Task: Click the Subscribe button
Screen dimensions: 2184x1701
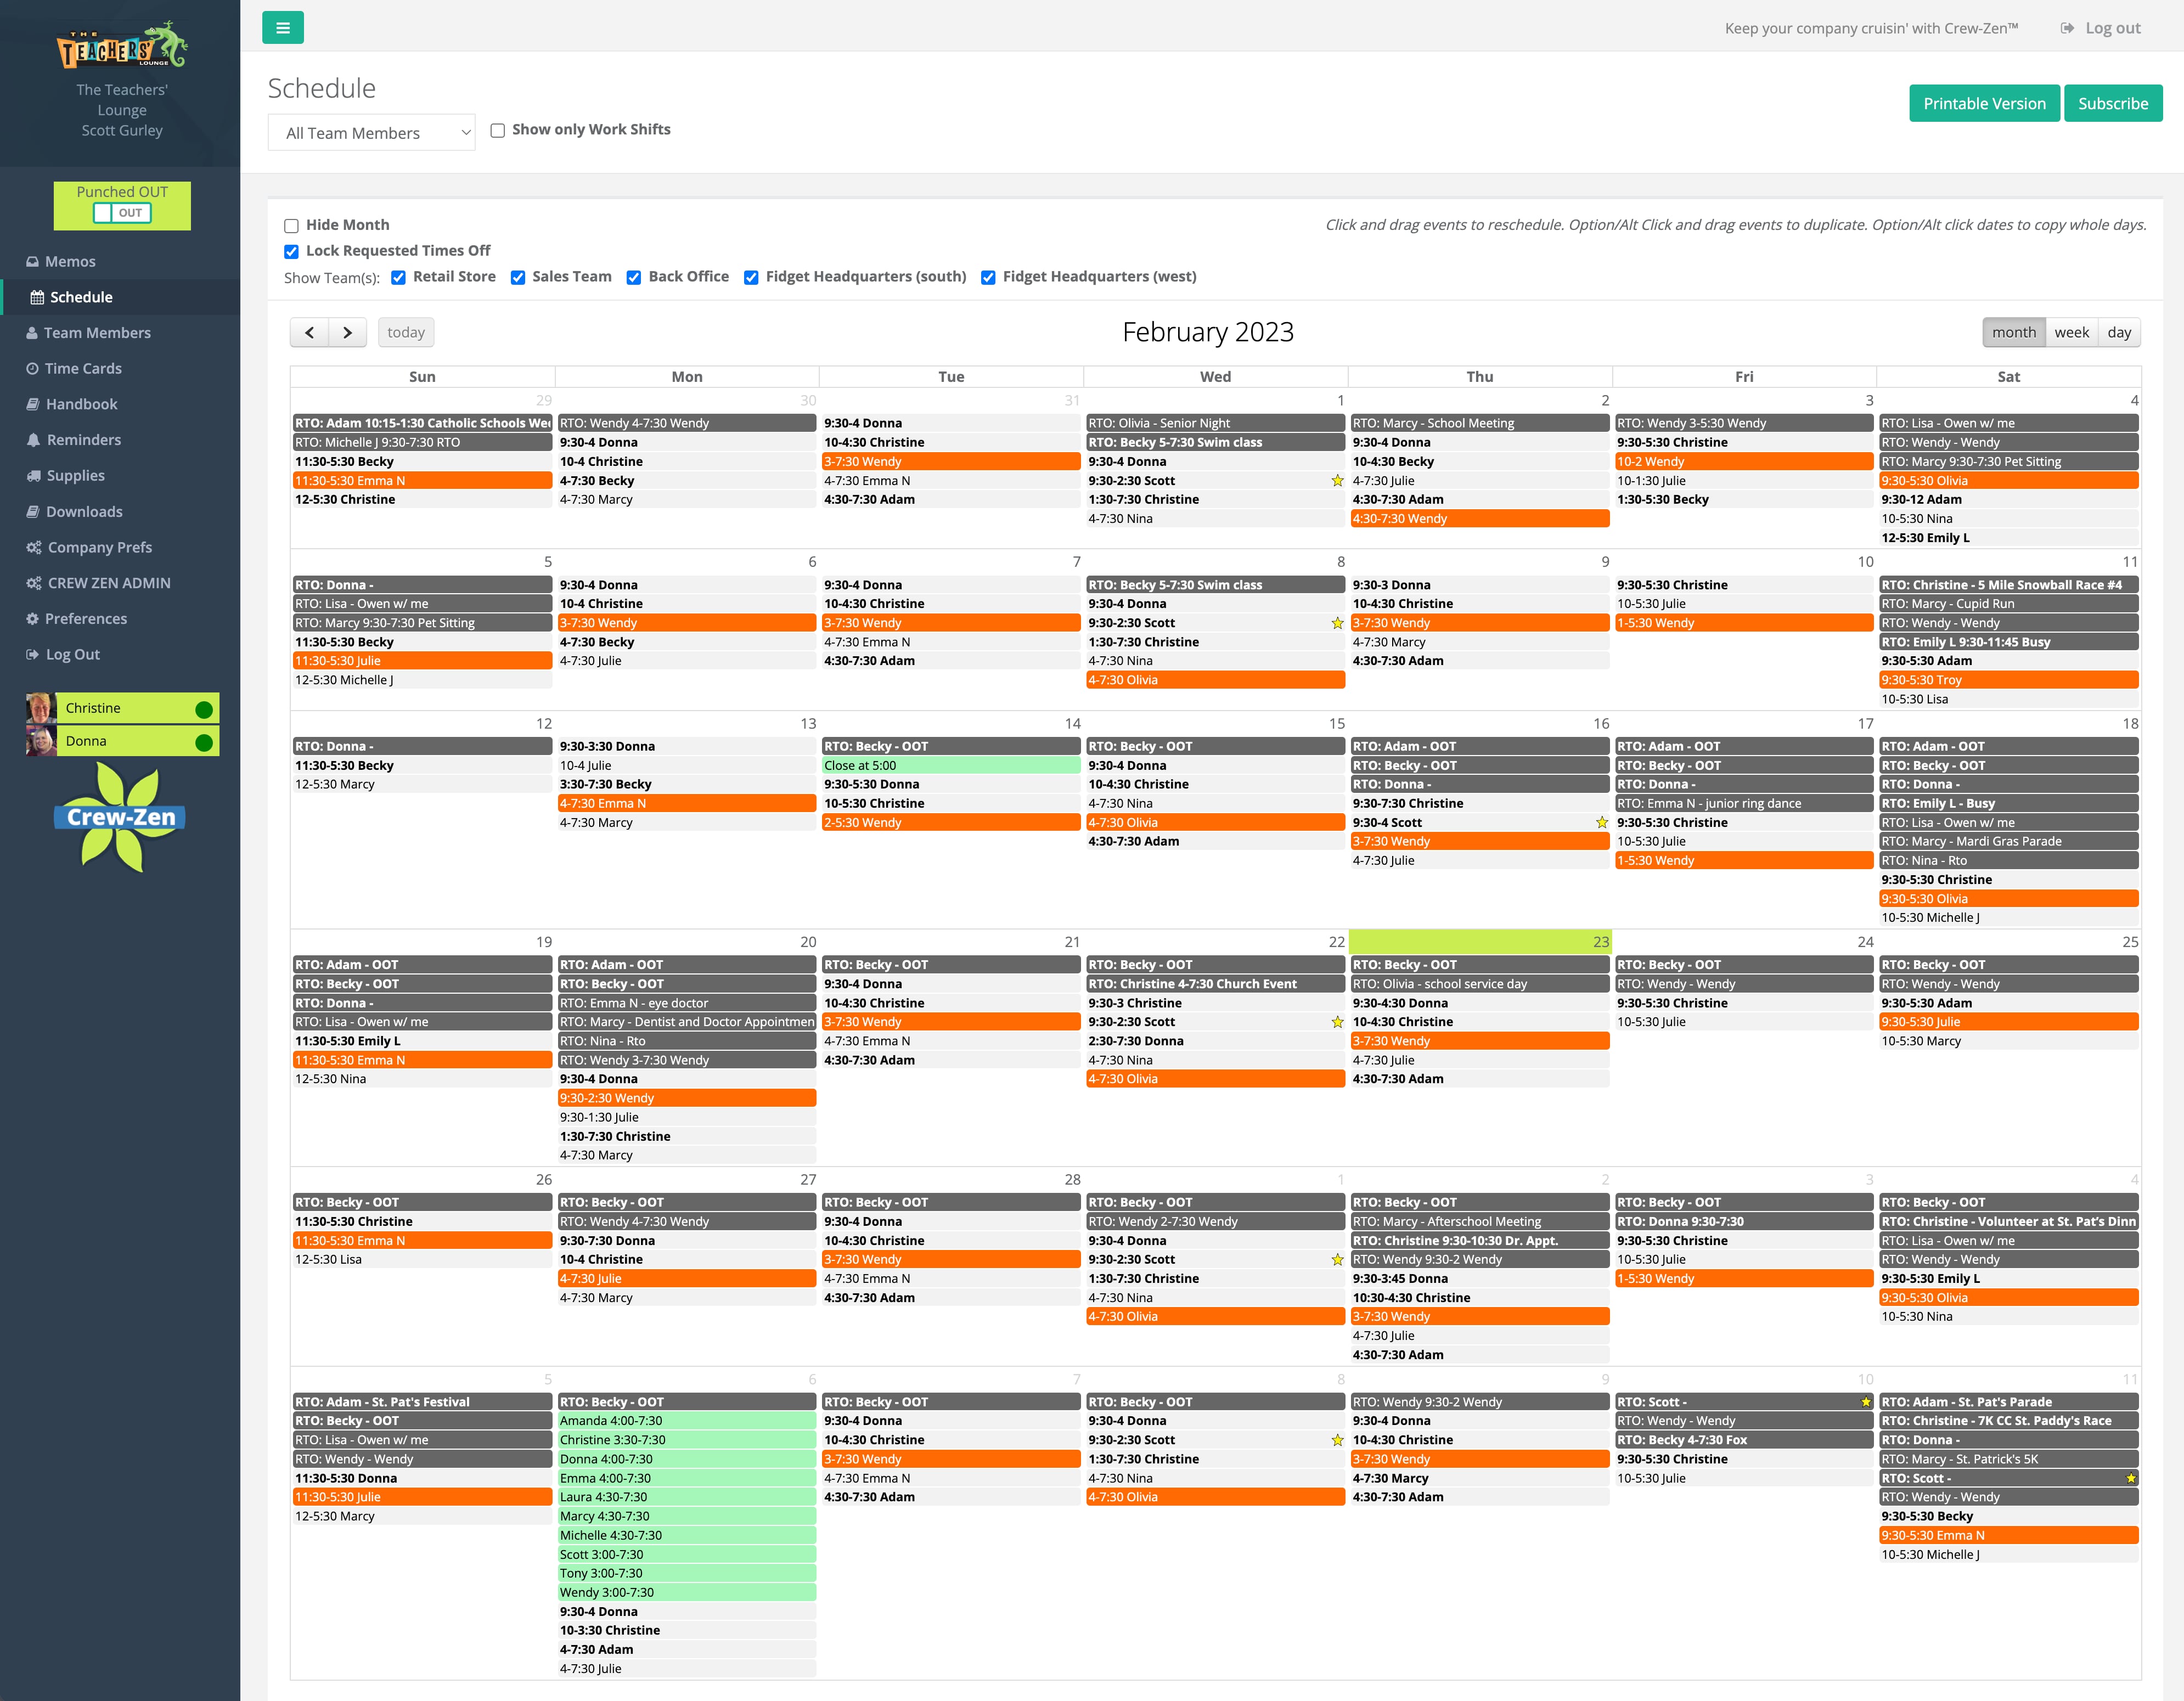Action: [x=2112, y=104]
